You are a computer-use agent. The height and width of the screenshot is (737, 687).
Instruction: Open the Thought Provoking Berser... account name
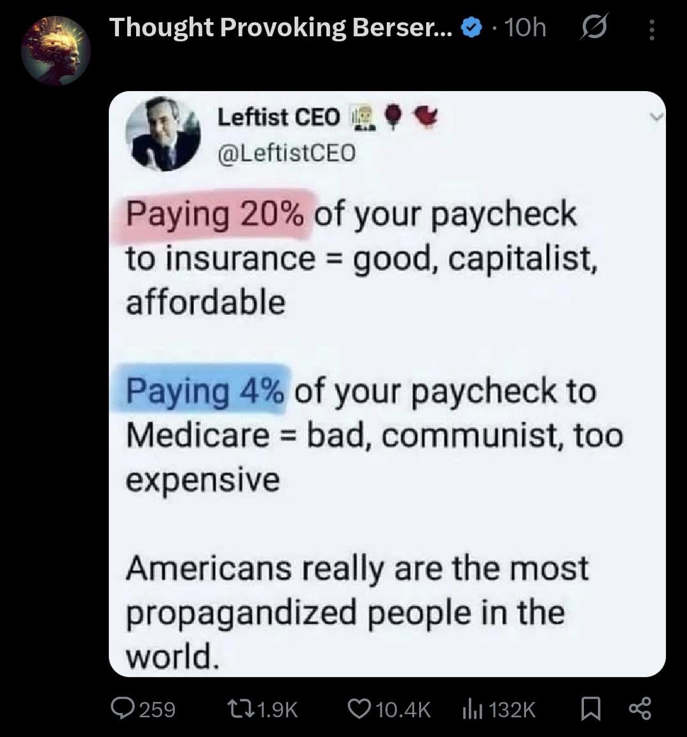tap(281, 27)
